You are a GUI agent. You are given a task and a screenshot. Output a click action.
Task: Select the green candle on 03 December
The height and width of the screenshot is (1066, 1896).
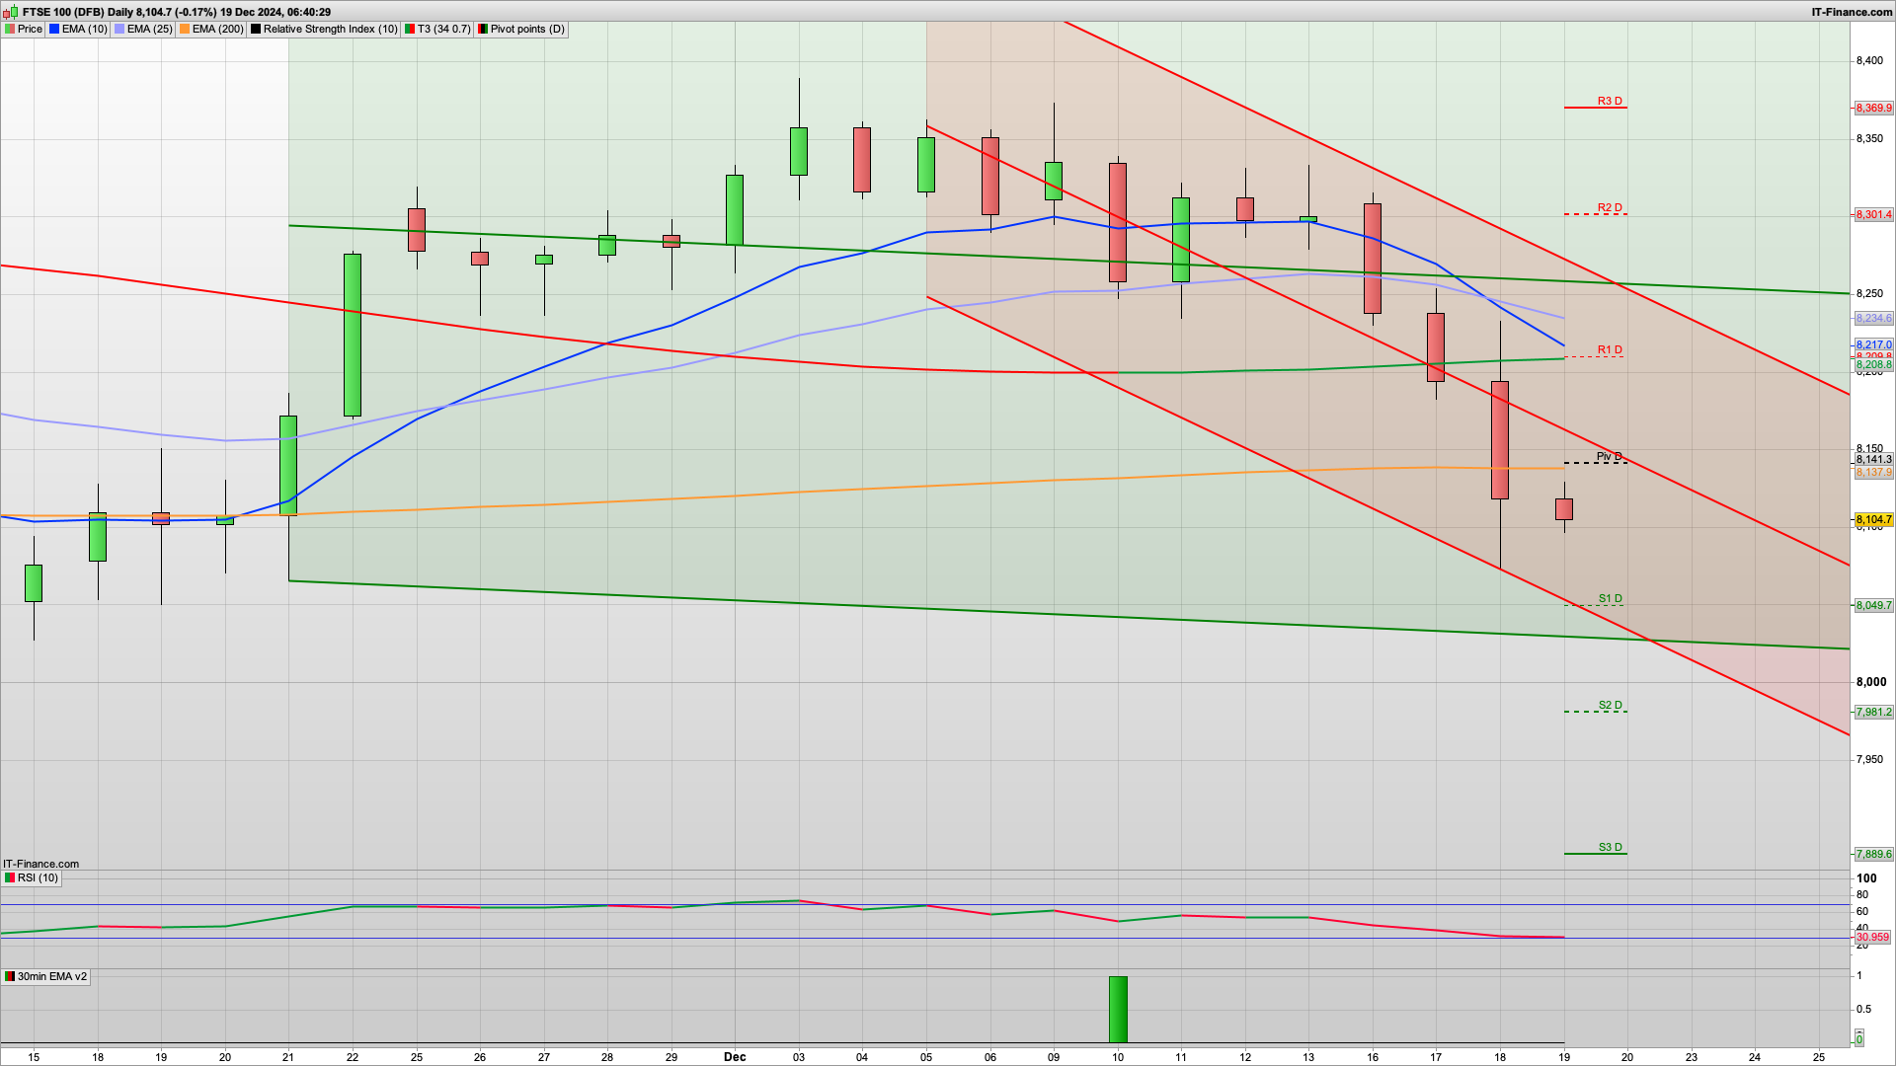pyautogui.click(x=799, y=151)
